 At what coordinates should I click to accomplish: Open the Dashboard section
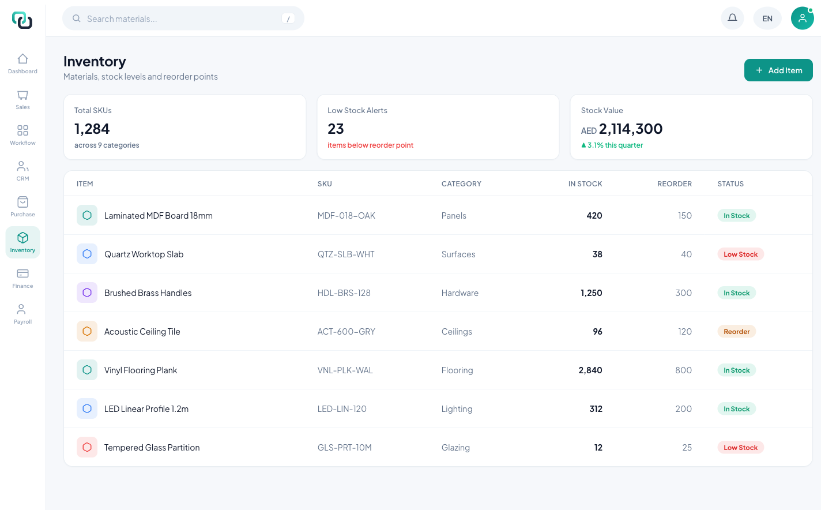(22, 63)
